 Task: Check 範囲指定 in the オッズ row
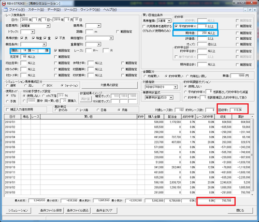(237, 44)
